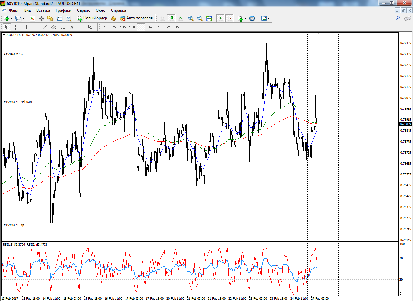
Task: Click the New Chart icon
Action: [x=6, y=18]
